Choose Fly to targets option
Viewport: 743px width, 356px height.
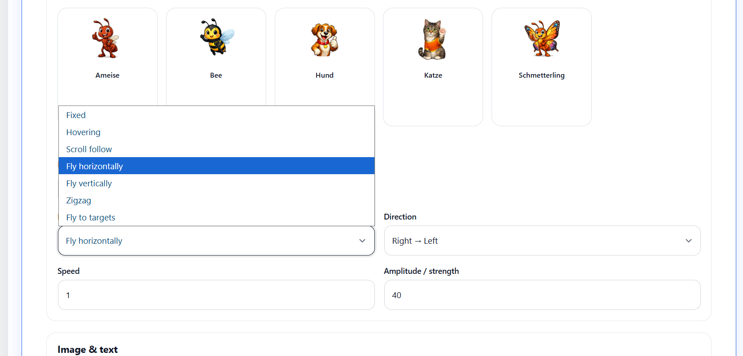(91, 218)
